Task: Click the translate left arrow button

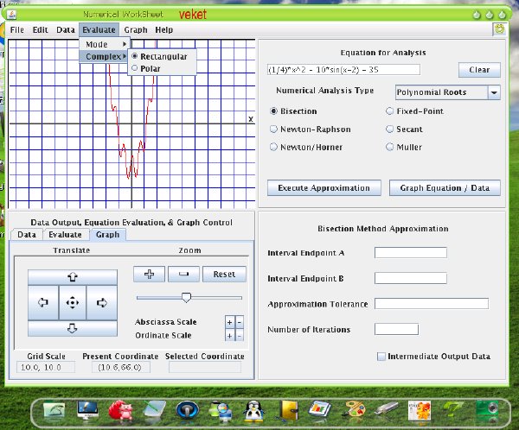Action: coord(43,302)
